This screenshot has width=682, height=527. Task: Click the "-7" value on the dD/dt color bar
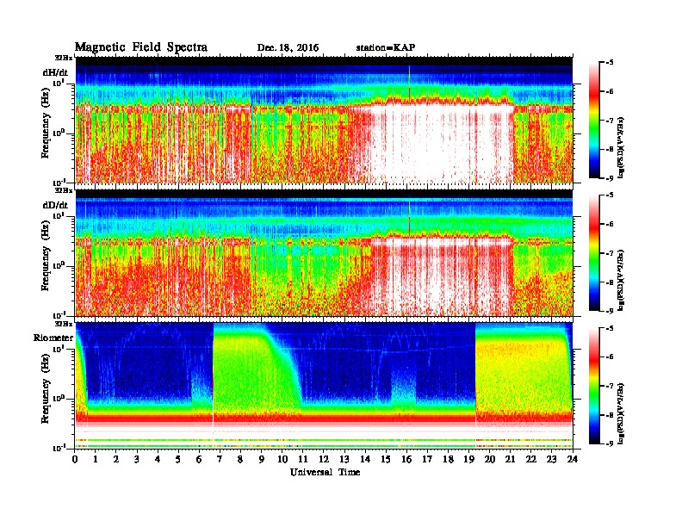(x=609, y=253)
